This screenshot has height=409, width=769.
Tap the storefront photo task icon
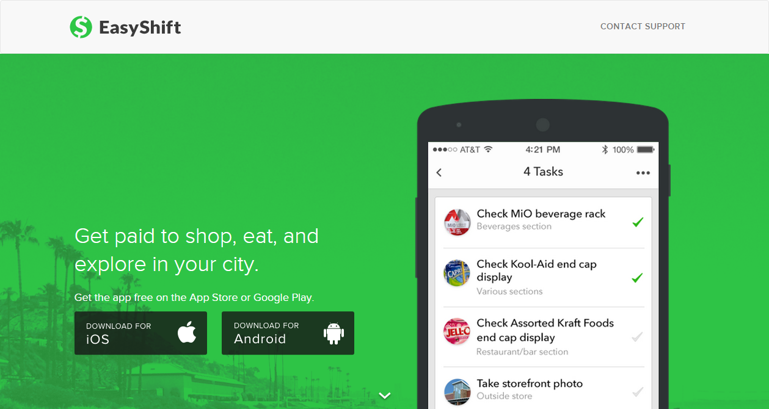coord(457,391)
